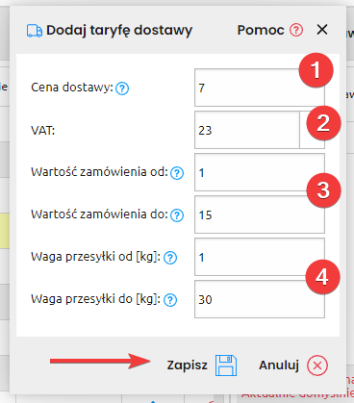This screenshot has width=354, height=403.
Task: Close the Dodaj taryfę dostawy dialog
Action: point(322,30)
